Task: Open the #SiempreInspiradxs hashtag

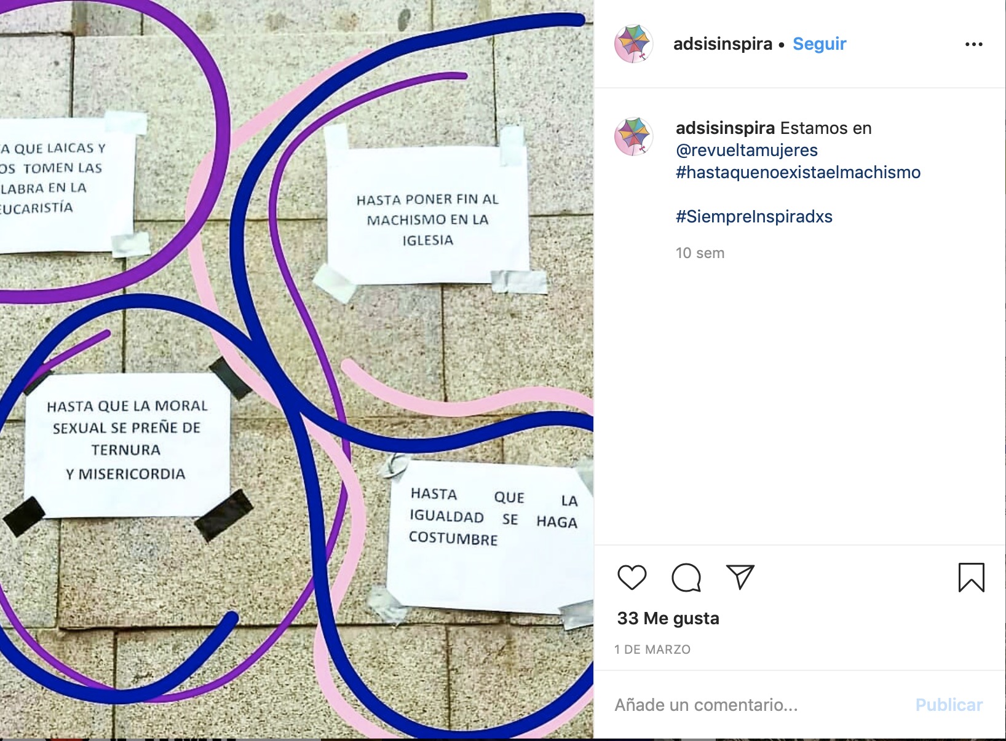Action: click(x=754, y=216)
